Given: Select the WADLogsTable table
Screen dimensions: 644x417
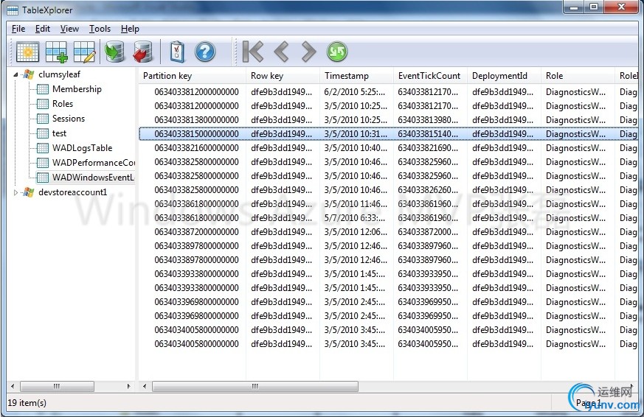Looking at the screenshot, I should [82, 148].
